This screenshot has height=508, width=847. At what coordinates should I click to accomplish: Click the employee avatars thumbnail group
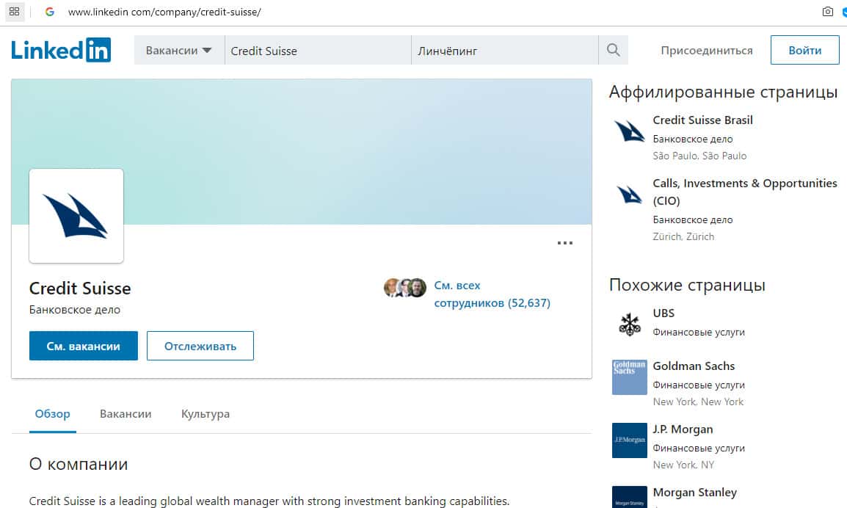405,288
